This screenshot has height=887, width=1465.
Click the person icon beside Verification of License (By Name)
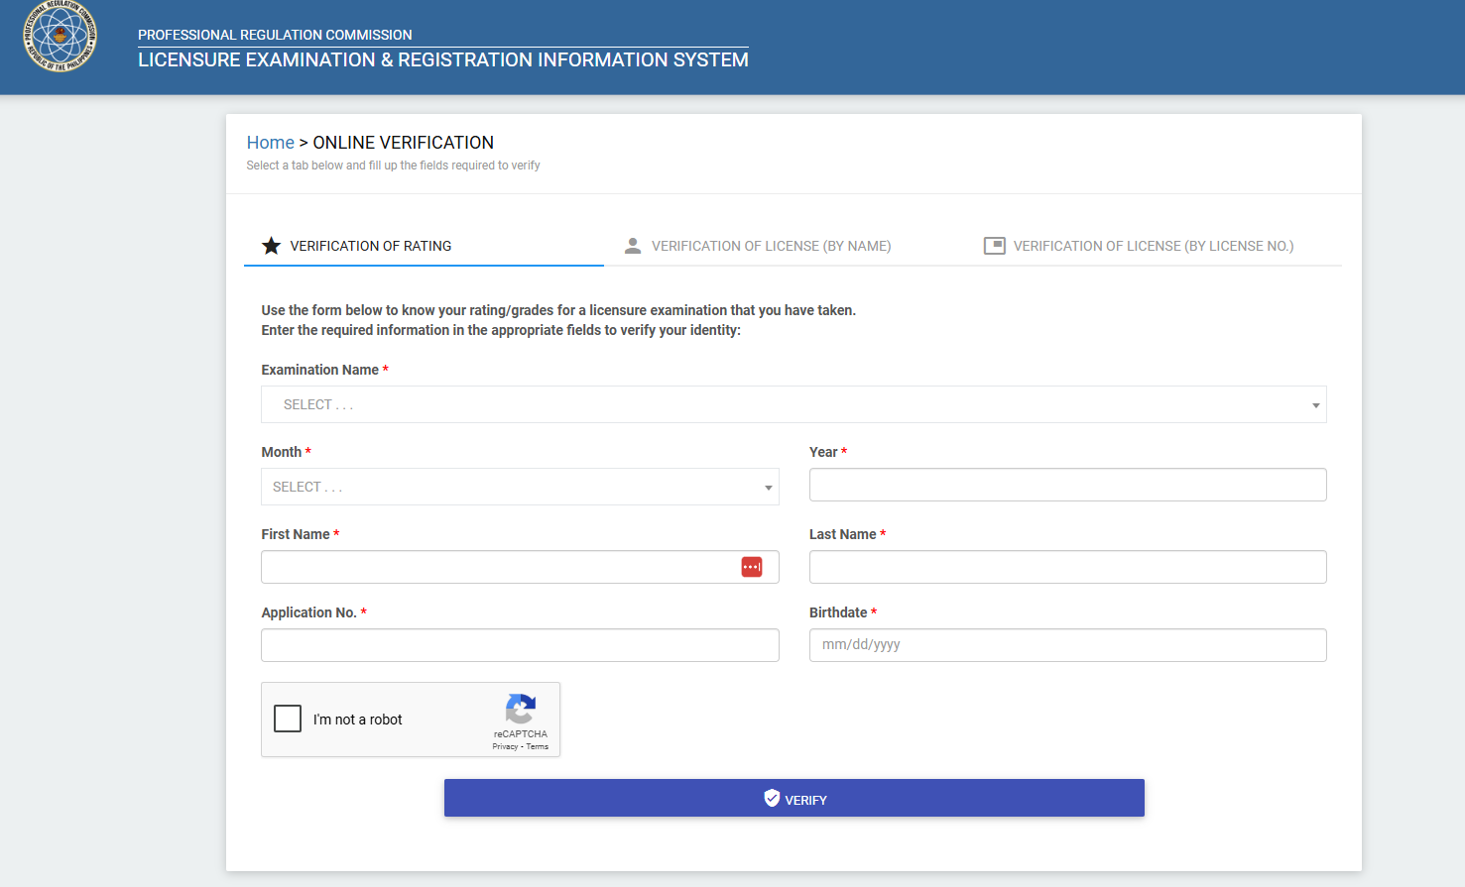[x=633, y=244]
